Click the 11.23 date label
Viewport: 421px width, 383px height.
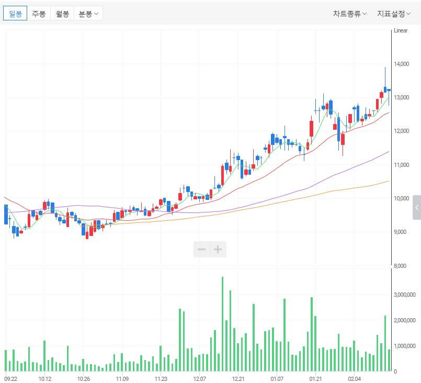pos(161,379)
